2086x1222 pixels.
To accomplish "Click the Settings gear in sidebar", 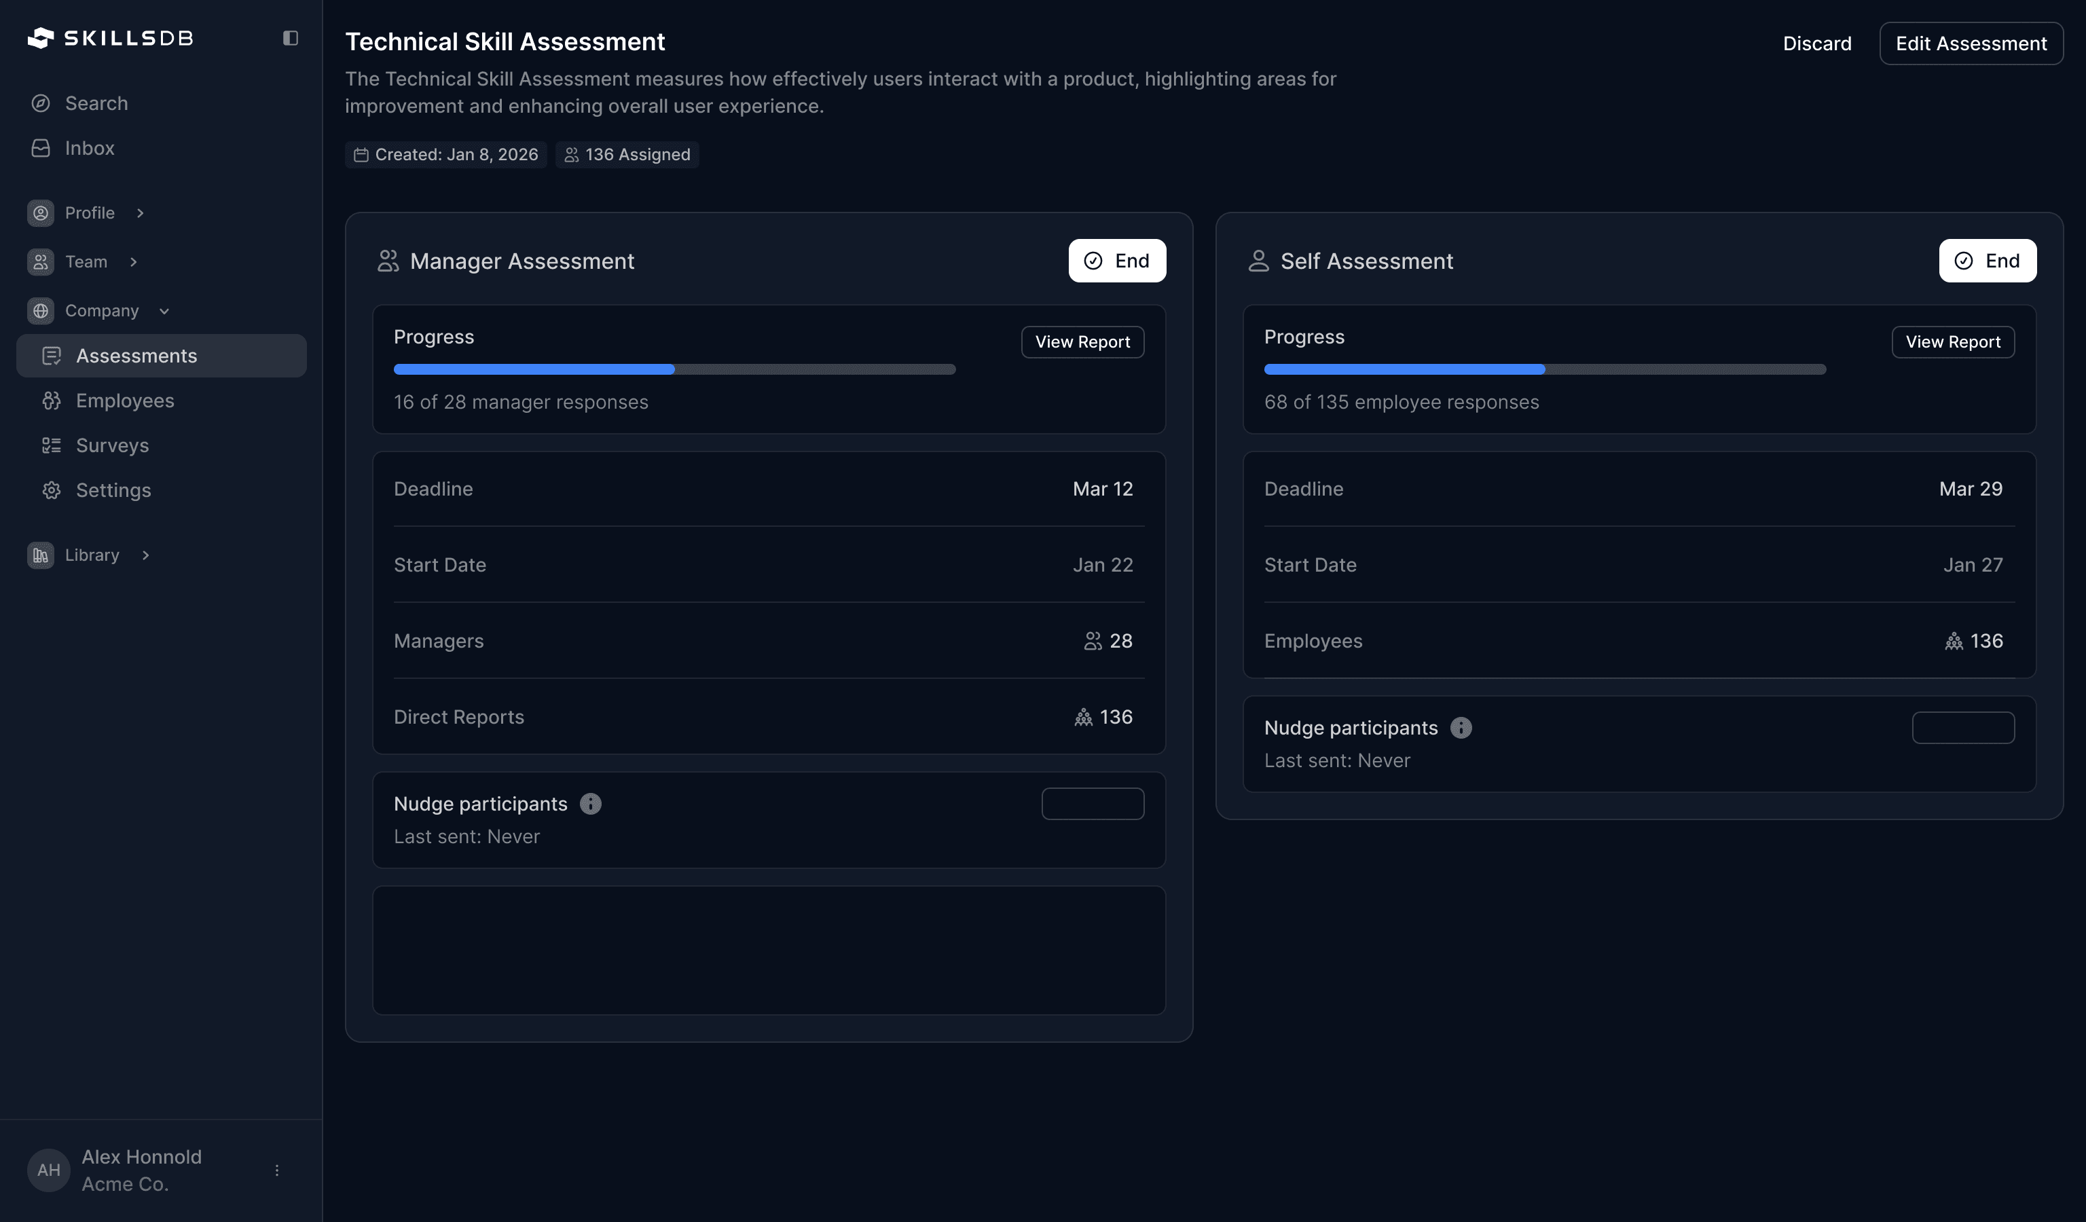I will [x=52, y=491].
